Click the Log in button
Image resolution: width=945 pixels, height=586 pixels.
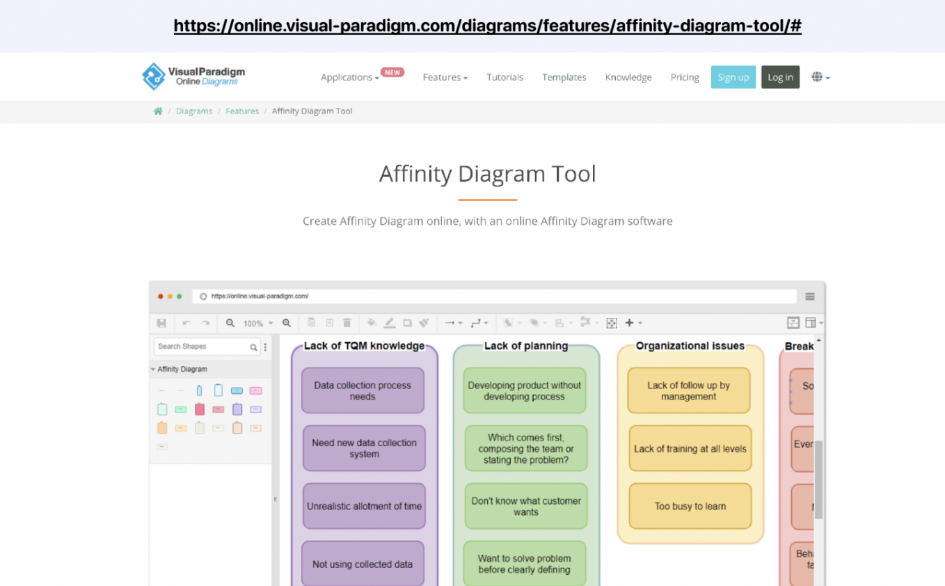click(x=780, y=77)
